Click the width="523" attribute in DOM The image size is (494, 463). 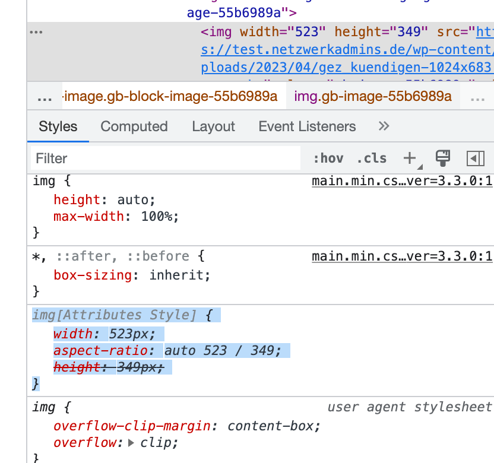coord(283,32)
